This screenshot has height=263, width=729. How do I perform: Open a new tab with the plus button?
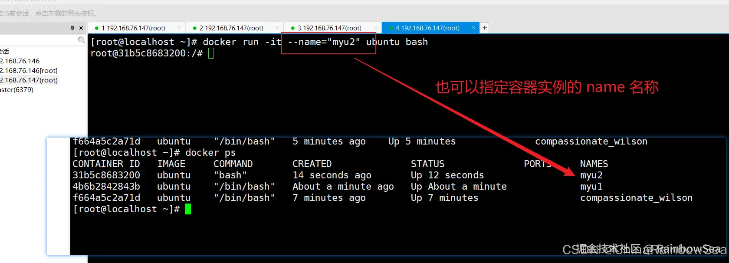[485, 28]
